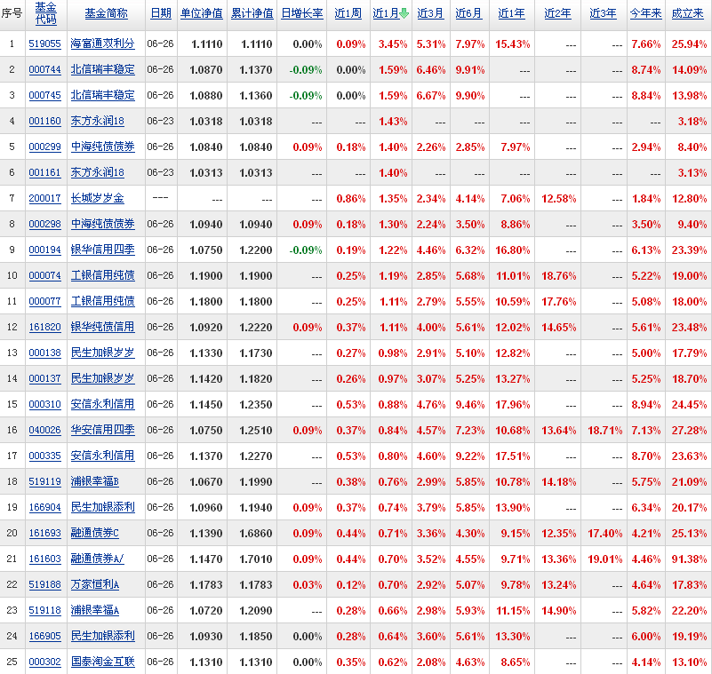
Task: Open fund code 001160
Action: click(x=45, y=121)
